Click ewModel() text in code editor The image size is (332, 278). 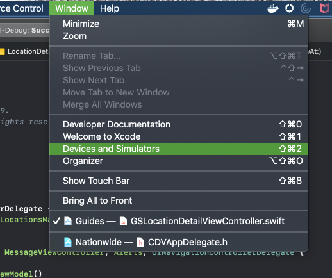click(21, 274)
